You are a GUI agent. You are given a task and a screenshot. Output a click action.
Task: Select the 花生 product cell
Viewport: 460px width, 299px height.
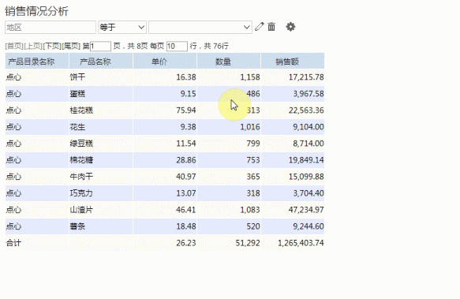[101, 127]
